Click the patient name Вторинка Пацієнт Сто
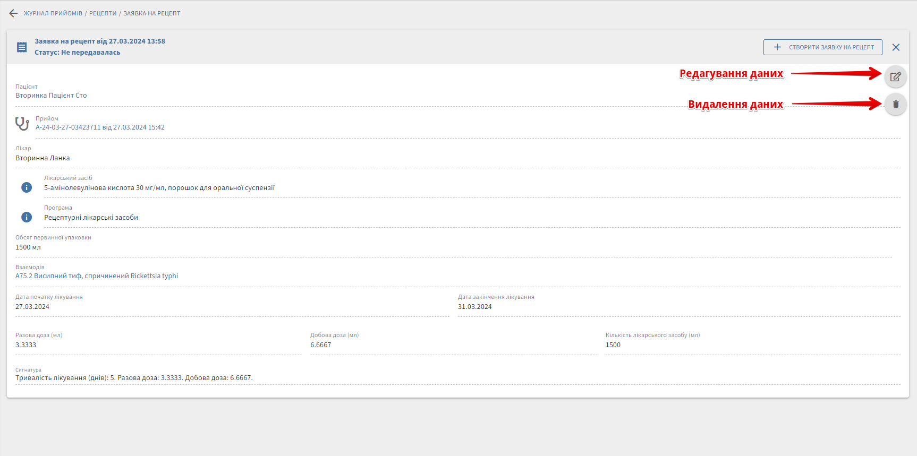This screenshot has height=456, width=917. (x=51, y=96)
